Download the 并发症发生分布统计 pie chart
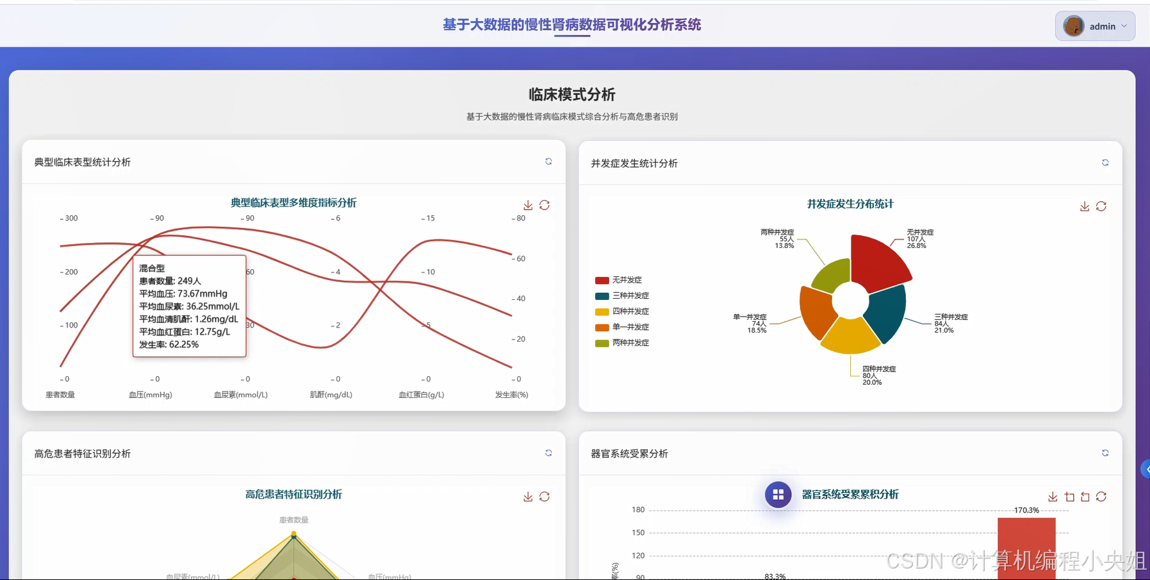This screenshot has width=1150, height=580. tap(1085, 206)
